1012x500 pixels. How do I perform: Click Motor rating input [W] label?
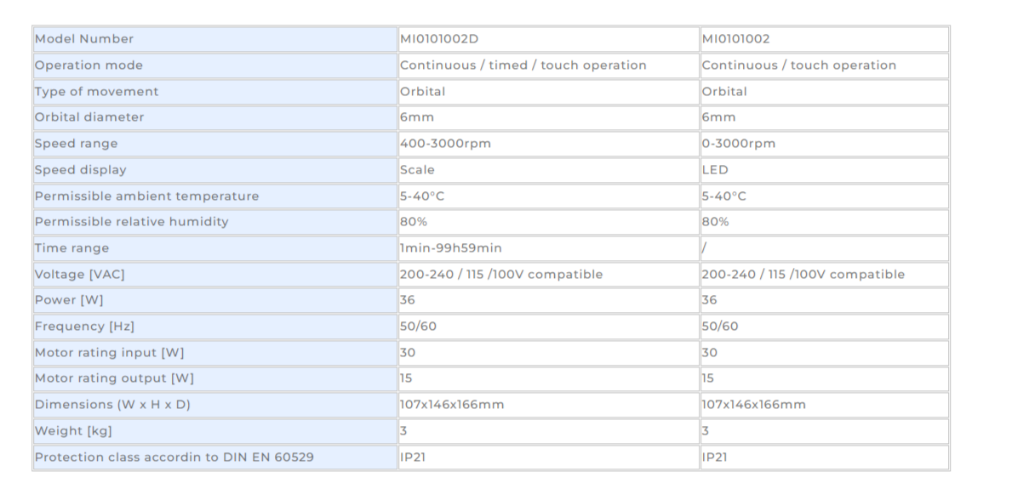[x=215, y=353]
